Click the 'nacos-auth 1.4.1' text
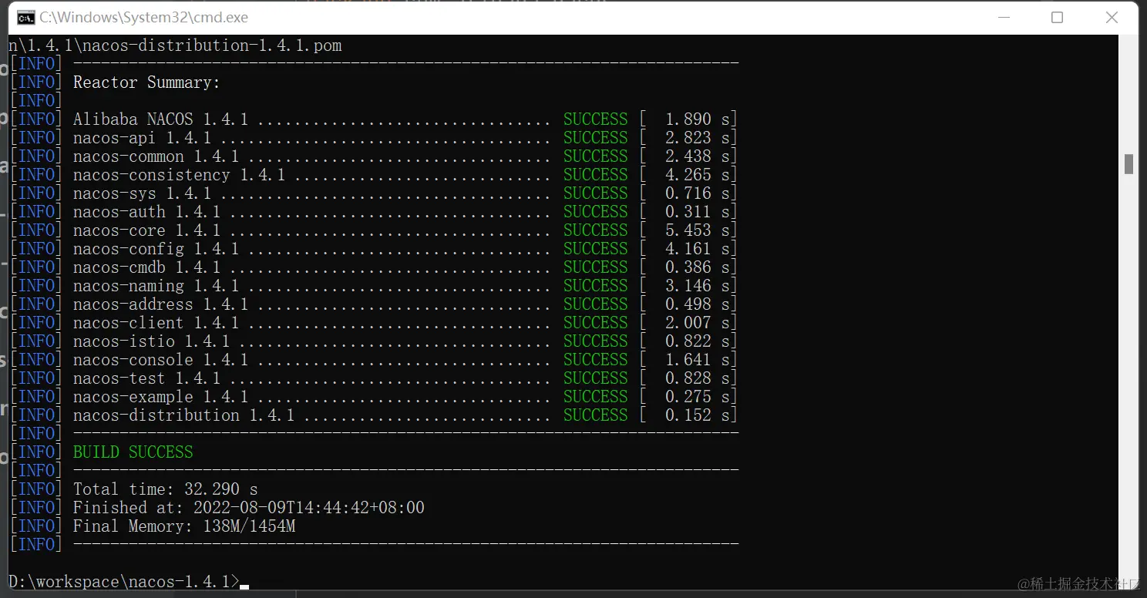This screenshot has height=598, width=1147. (x=146, y=212)
